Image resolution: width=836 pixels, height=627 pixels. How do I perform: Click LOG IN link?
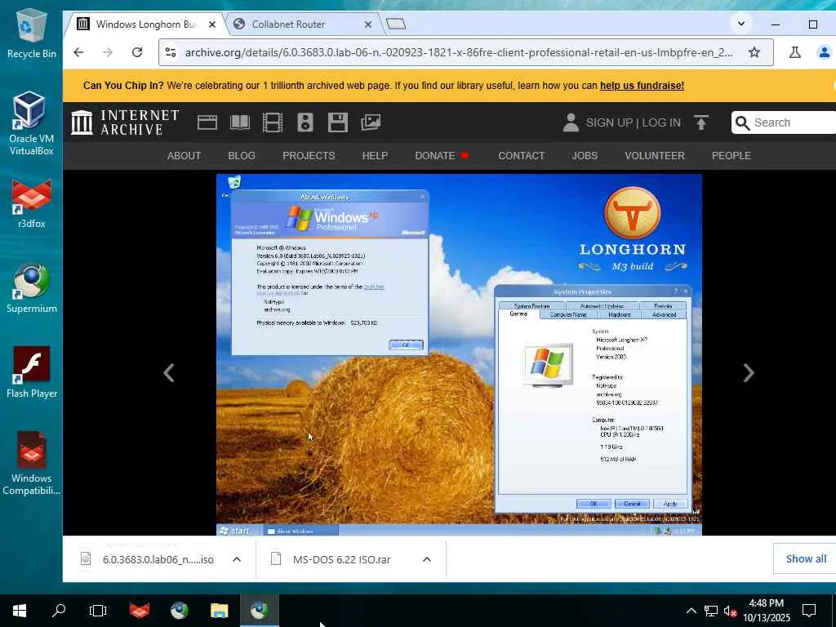click(x=661, y=122)
